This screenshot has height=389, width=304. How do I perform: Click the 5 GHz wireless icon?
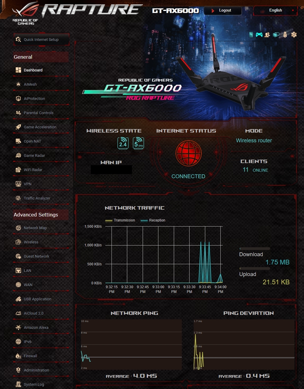tap(139, 143)
